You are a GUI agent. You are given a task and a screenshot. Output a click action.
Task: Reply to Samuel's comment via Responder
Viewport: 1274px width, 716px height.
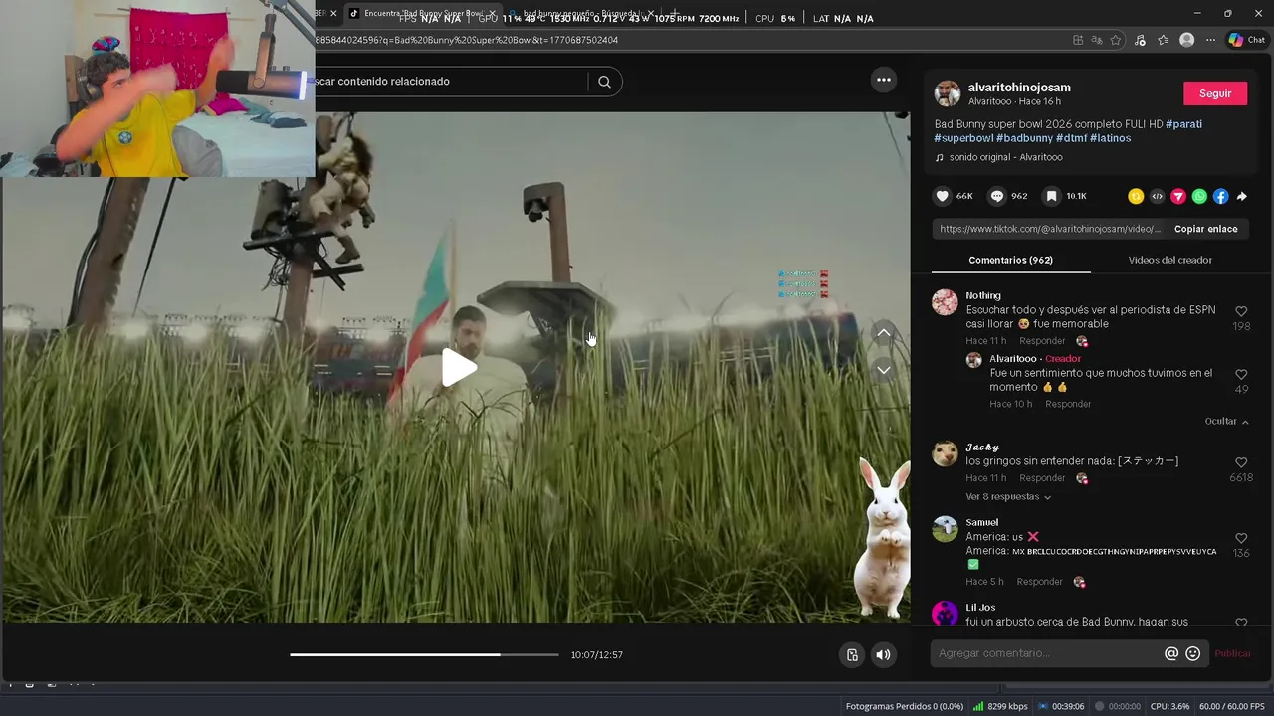point(1039,582)
